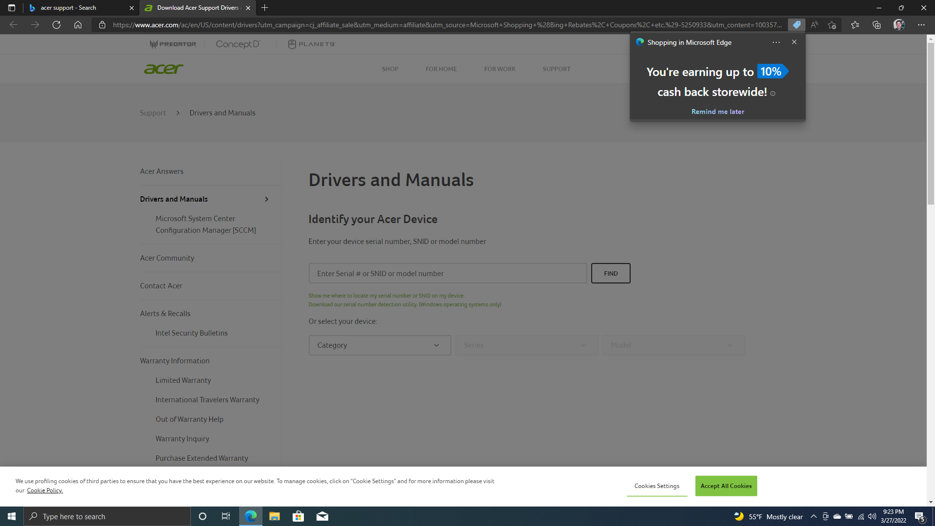
Task: Add this page to favorites star icon
Action: [832, 25]
